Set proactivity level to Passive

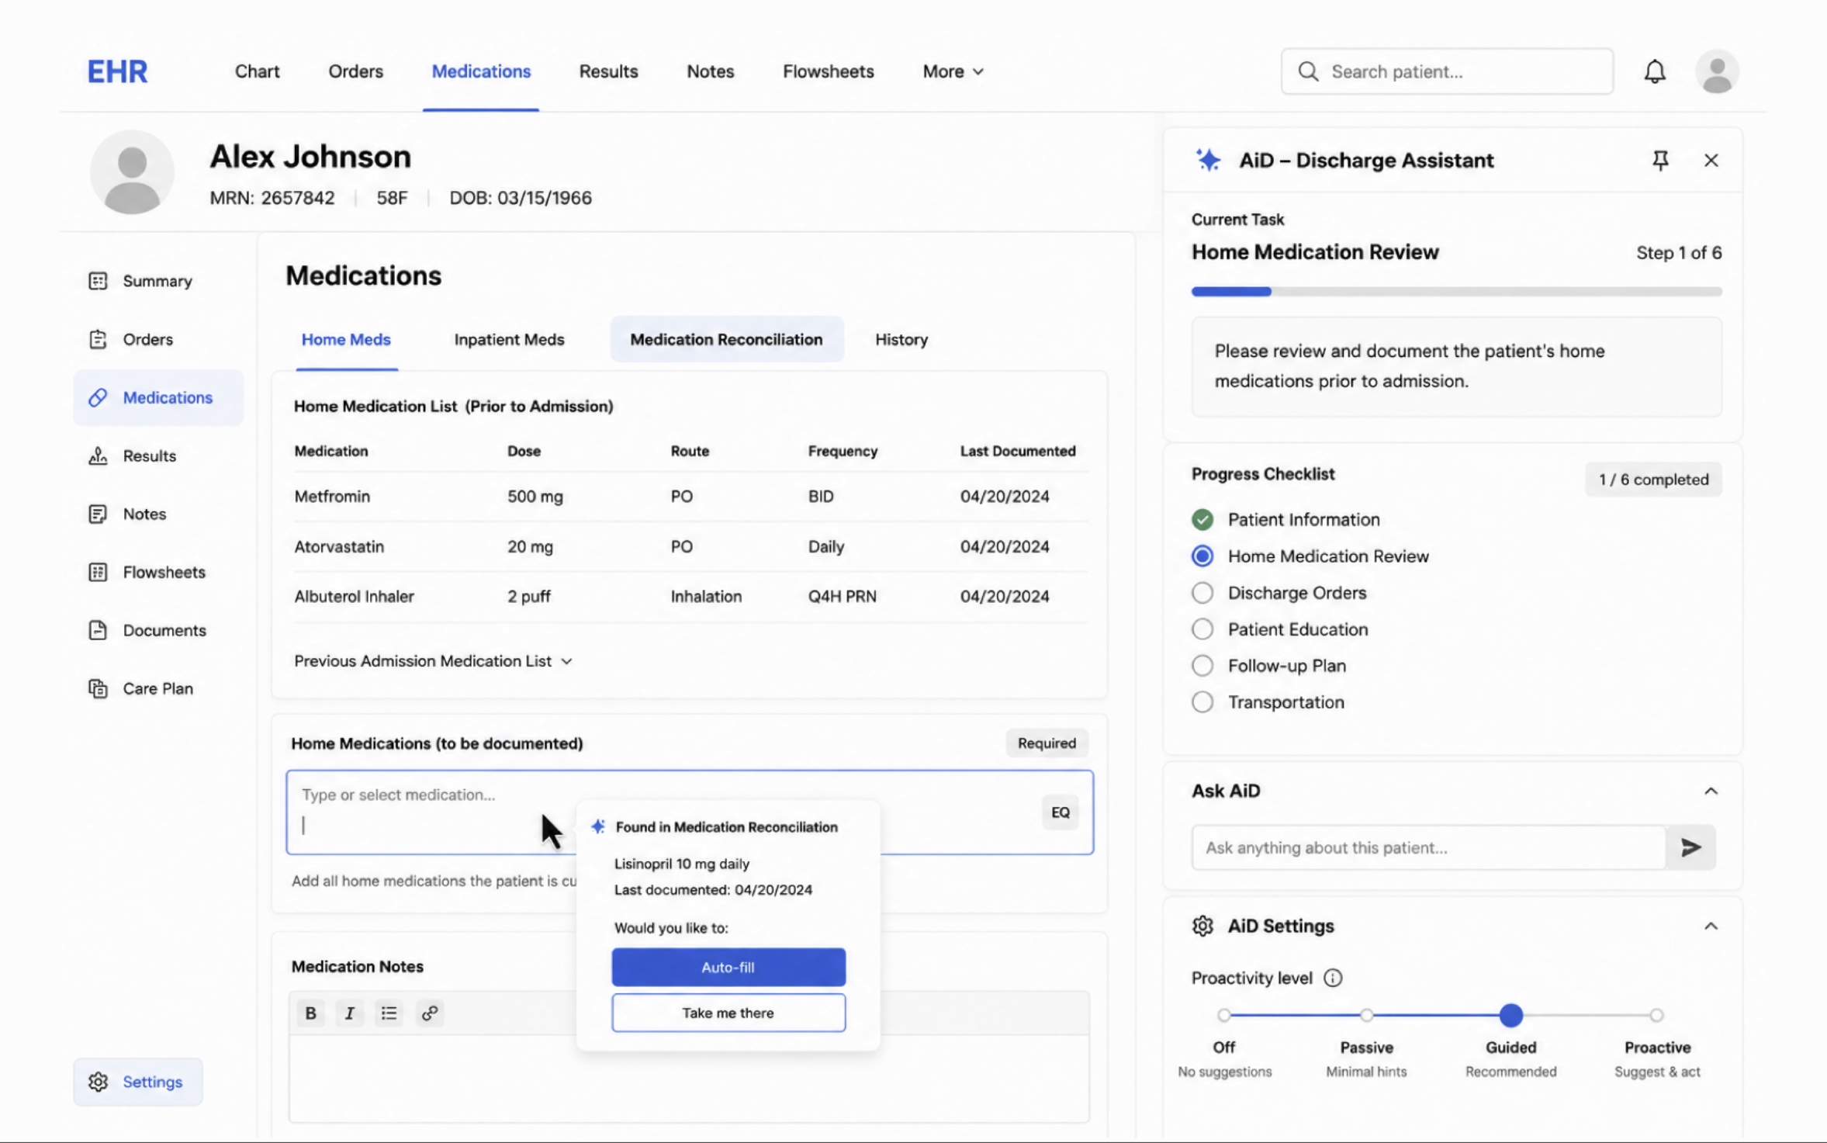1366,1014
